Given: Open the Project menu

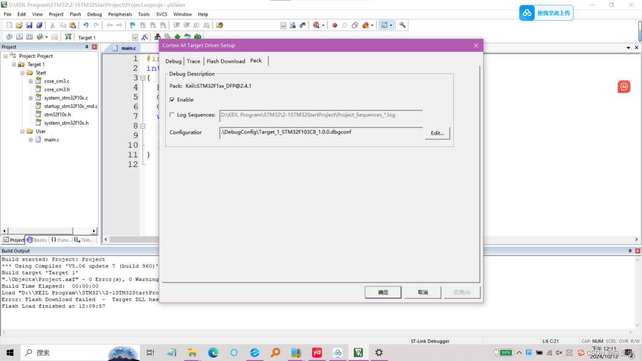Looking at the screenshot, I should (56, 14).
